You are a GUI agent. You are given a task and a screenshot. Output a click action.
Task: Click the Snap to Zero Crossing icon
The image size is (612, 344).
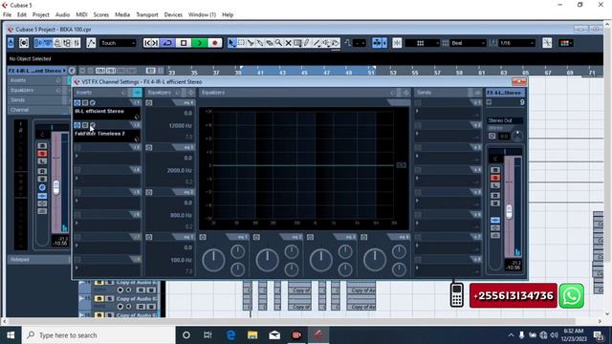coord(547,43)
